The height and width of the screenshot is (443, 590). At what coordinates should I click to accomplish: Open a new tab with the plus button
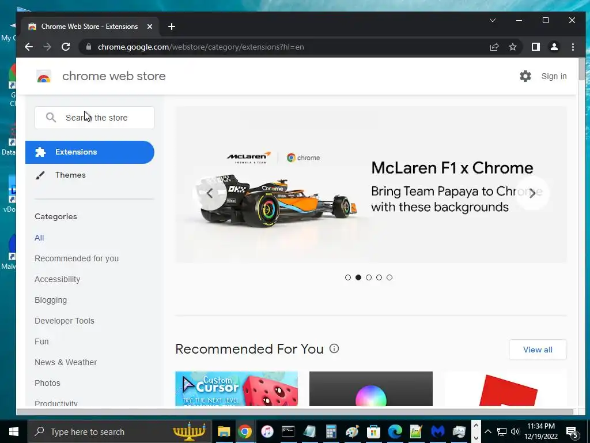tap(172, 27)
